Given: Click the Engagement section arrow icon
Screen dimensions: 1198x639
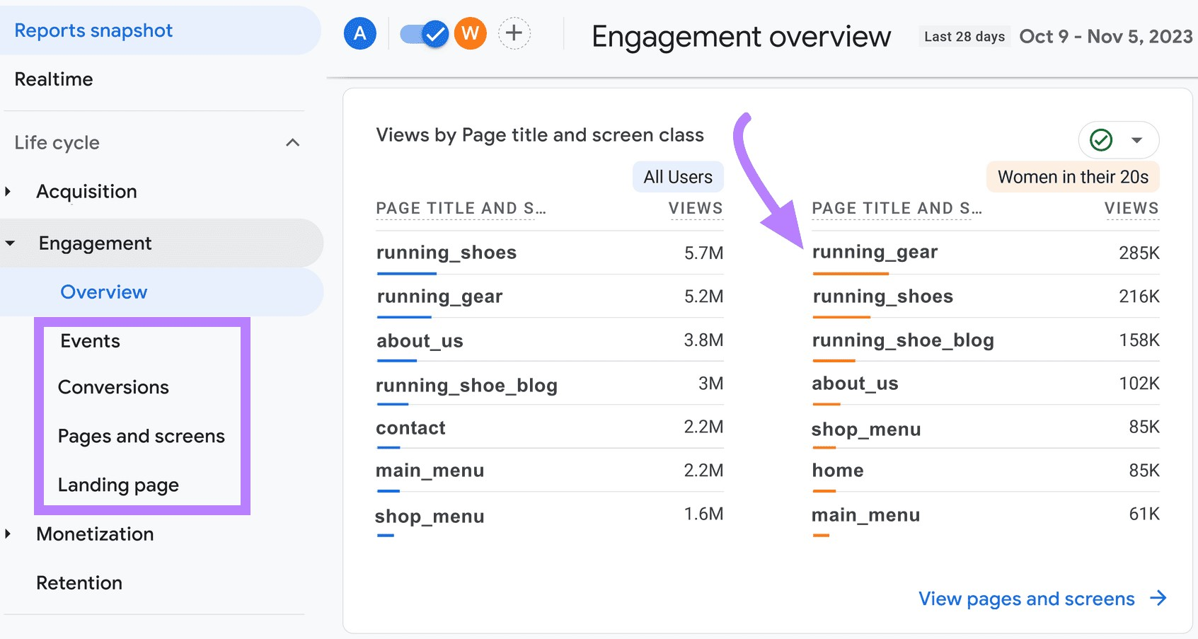Looking at the screenshot, I should click(10, 243).
